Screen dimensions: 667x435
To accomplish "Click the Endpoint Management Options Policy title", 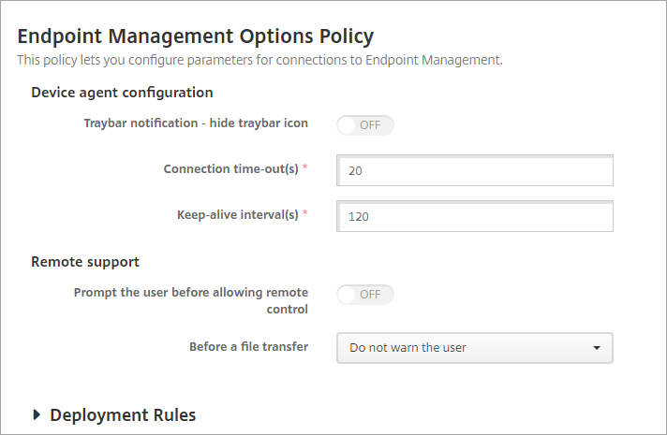I will point(196,36).
